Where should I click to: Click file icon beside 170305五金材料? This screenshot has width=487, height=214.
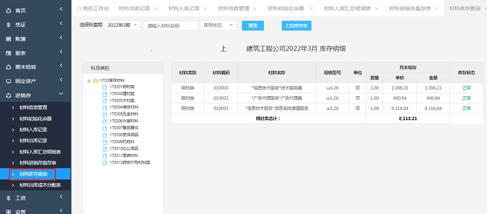tap(105, 114)
